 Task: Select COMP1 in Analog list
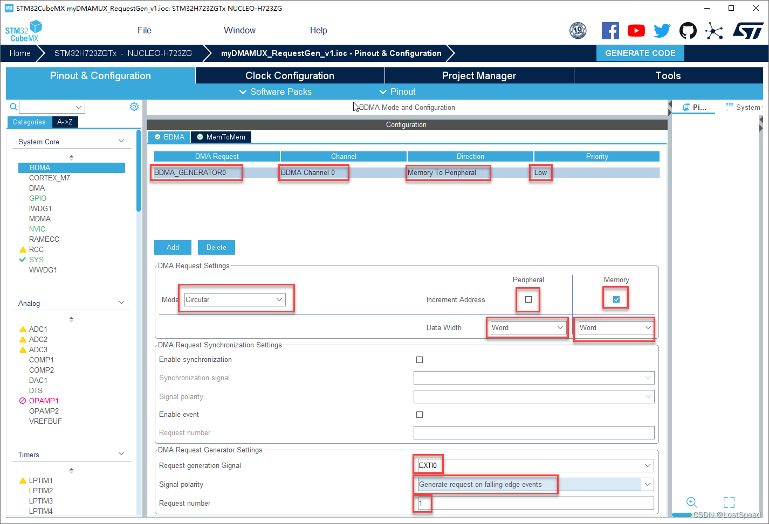41,360
